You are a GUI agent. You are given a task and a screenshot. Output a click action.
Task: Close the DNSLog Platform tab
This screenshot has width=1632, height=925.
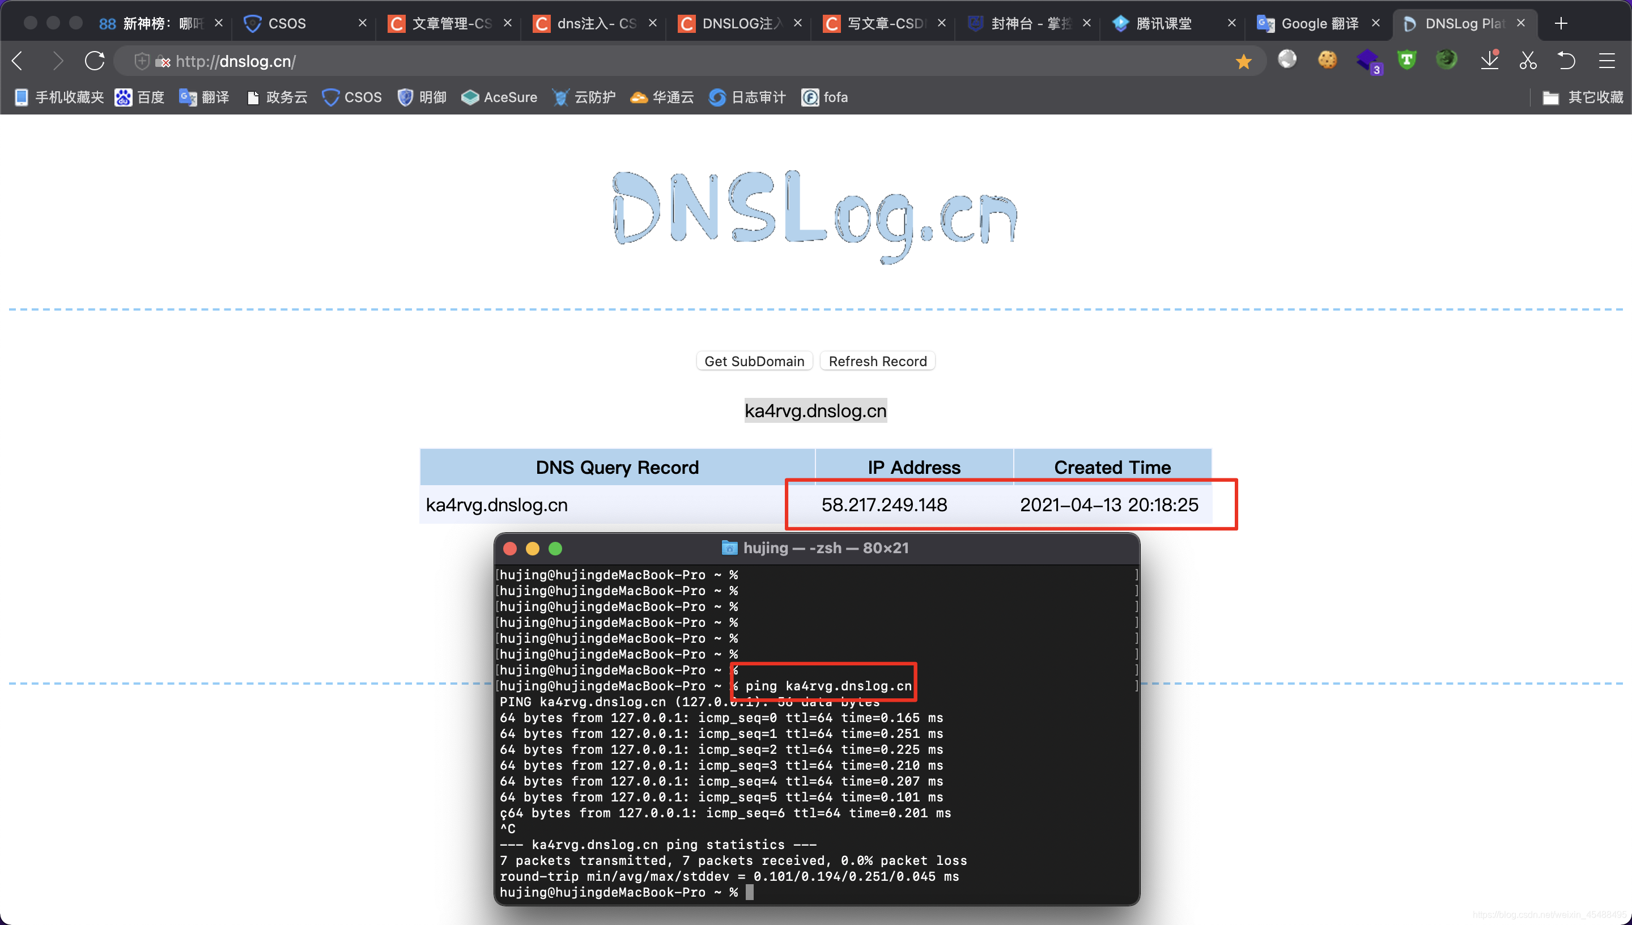point(1521,23)
